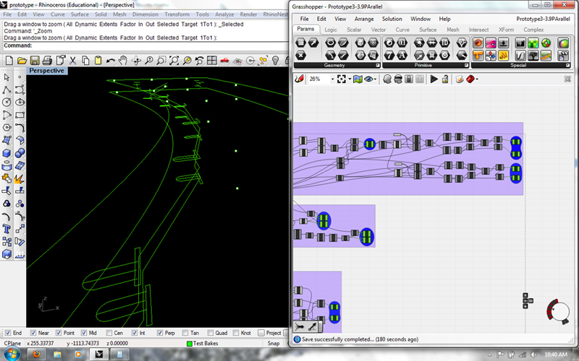Select the Test Bakes layer green swatch
The height and width of the screenshot is (361, 579).
190,344
